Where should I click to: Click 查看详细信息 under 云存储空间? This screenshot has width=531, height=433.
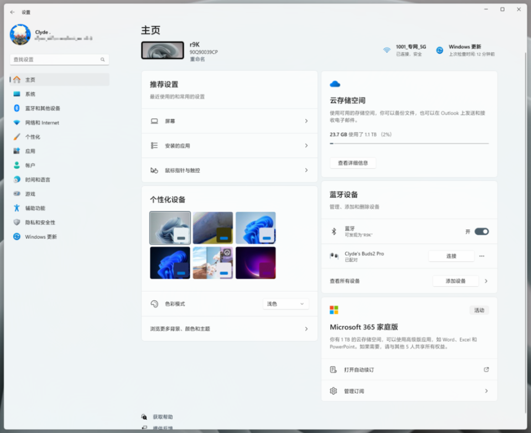click(352, 163)
